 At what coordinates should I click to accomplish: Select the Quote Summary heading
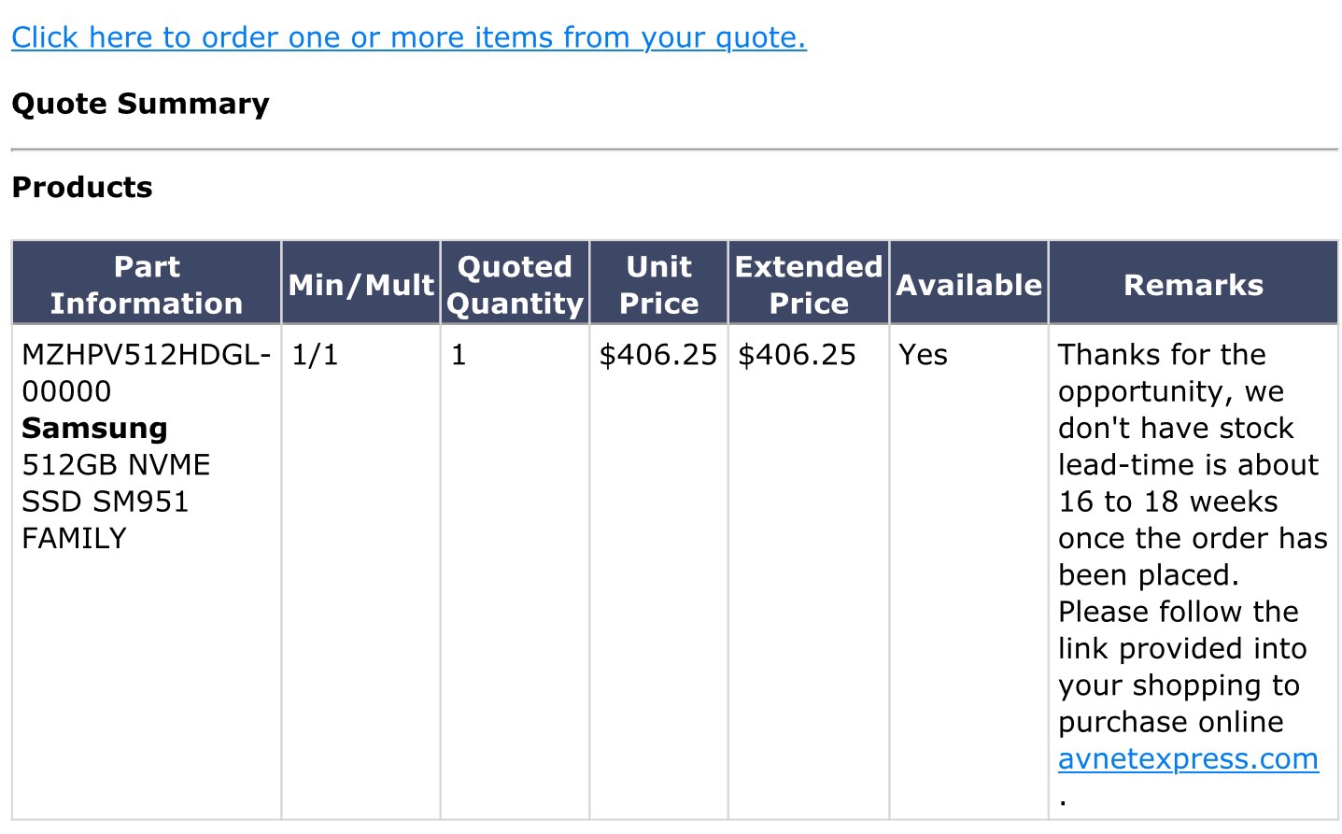click(140, 103)
